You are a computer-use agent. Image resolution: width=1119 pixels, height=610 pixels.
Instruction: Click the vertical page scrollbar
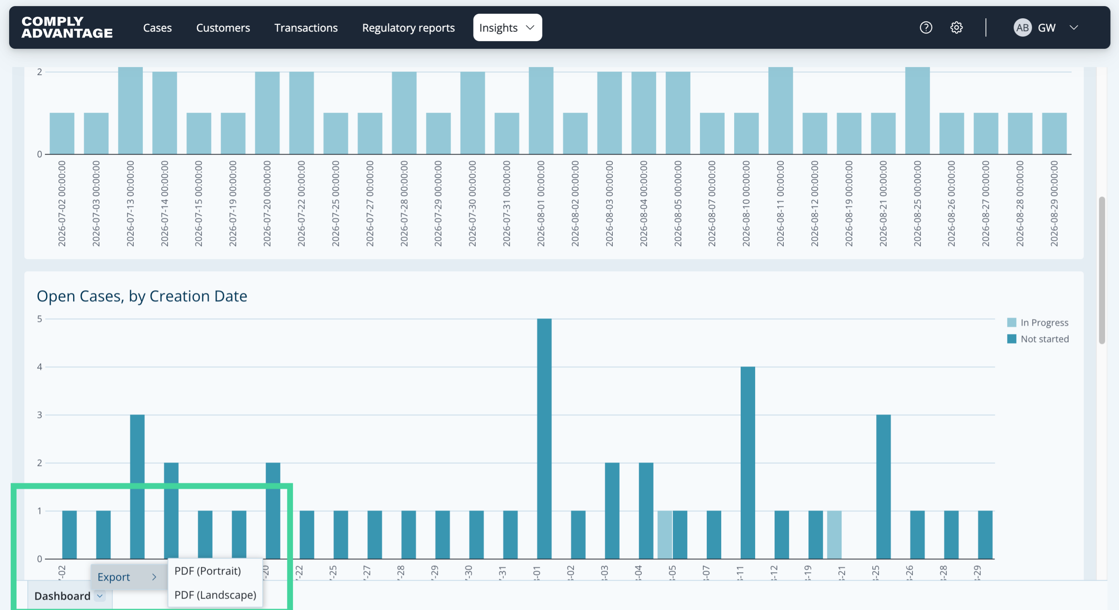(x=1101, y=270)
